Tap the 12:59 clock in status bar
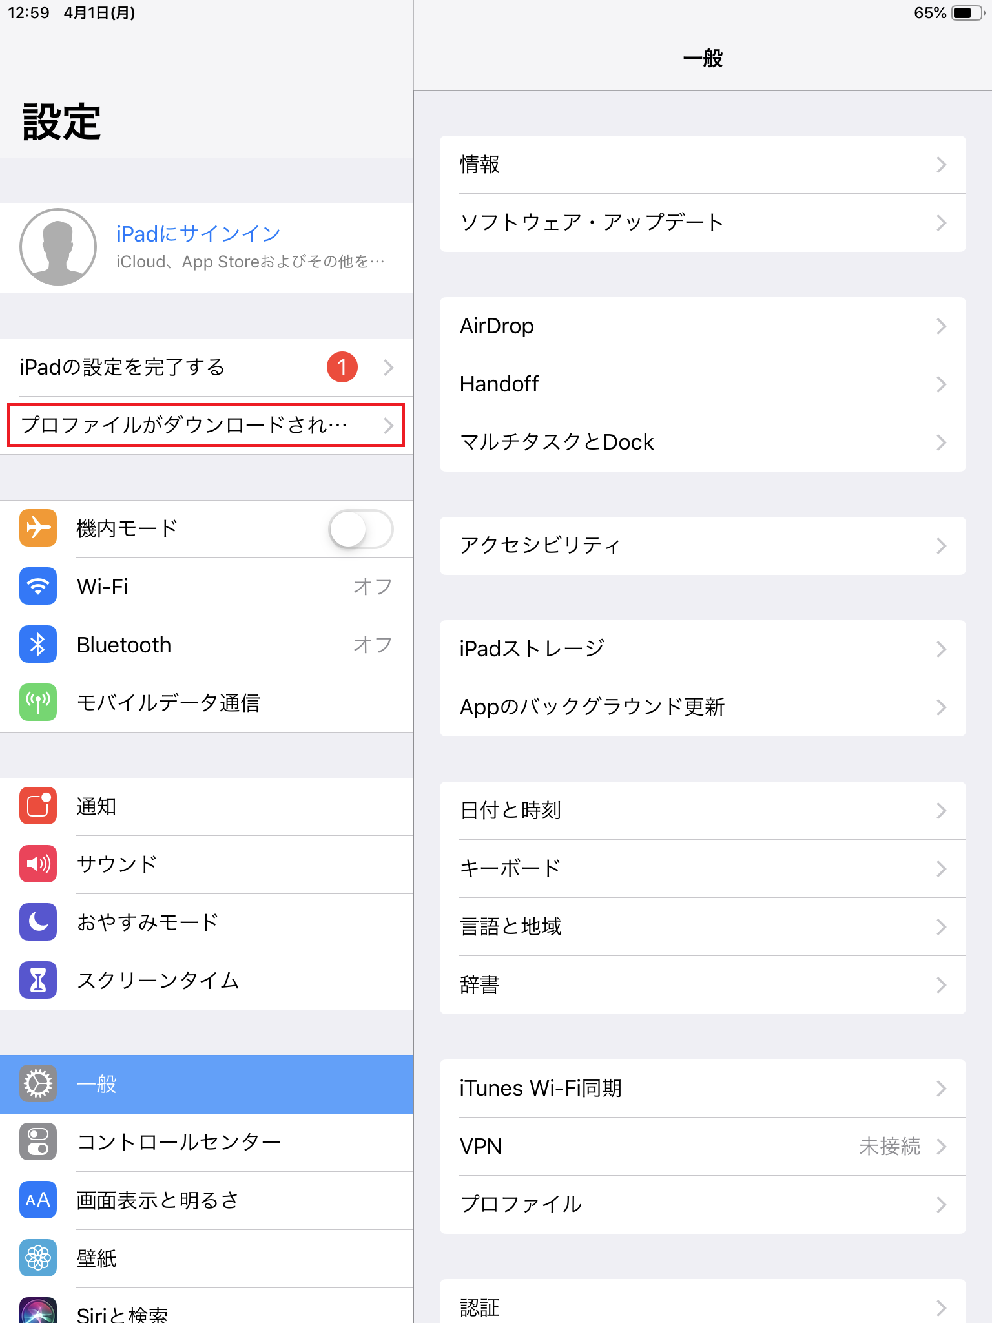992x1323 pixels. 28,13
